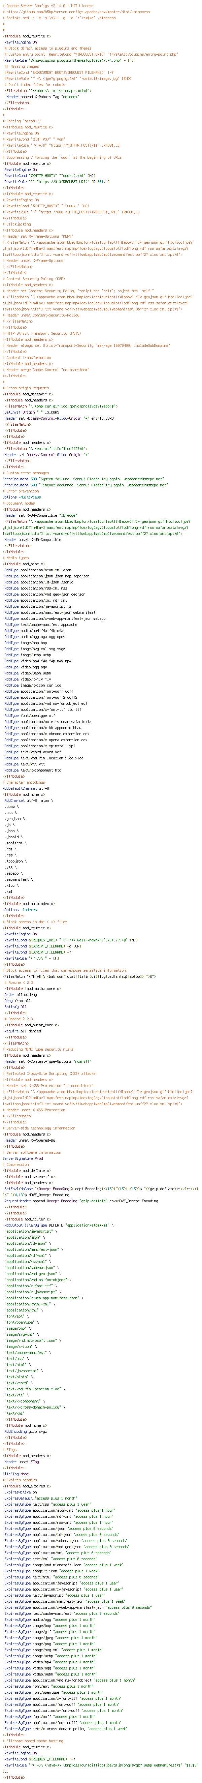Click the "# Compression" comment line
202x1783 pixels.
pos(16,1164)
